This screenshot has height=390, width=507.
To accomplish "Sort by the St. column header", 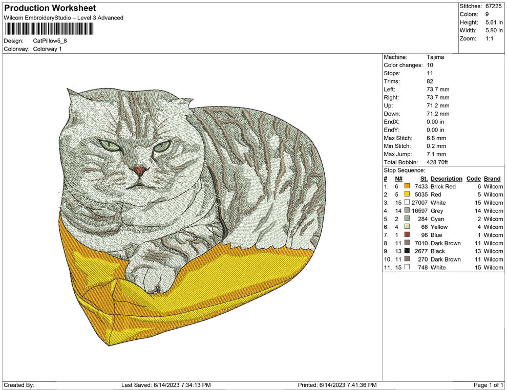I will pyautogui.click(x=423, y=178).
